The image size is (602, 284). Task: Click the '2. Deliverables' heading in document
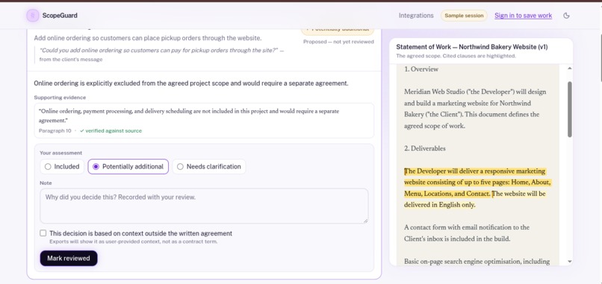(425, 148)
